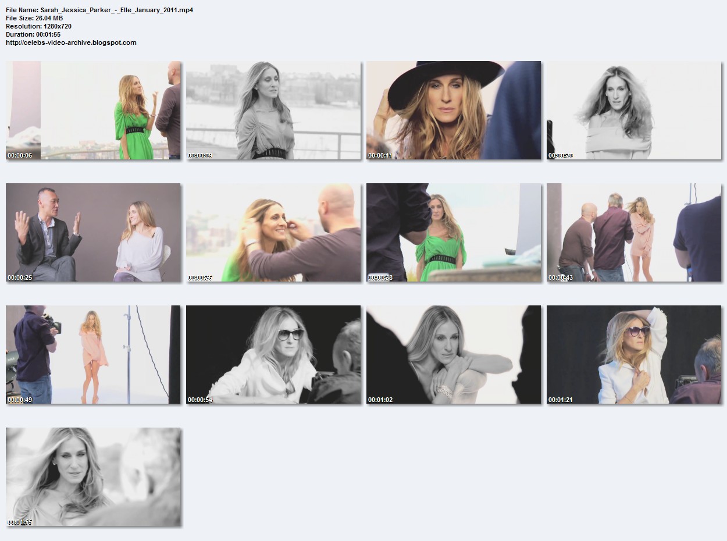Viewport: 727px width, 541px height.
Task: Click the grayscale windblown hair thumbnail in the top row
Action: point(634,111)
